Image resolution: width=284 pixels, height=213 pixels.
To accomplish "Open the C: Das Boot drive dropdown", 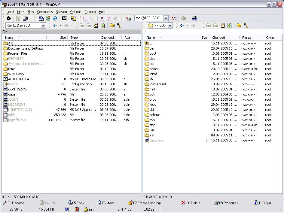I will (x=44, y=26).
